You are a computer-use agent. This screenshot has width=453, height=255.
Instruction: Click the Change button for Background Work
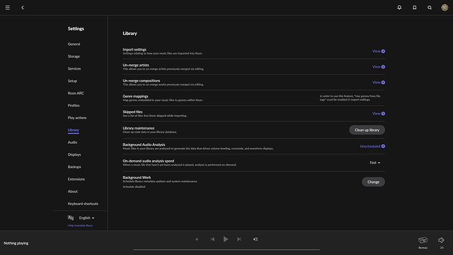[374, 182]
